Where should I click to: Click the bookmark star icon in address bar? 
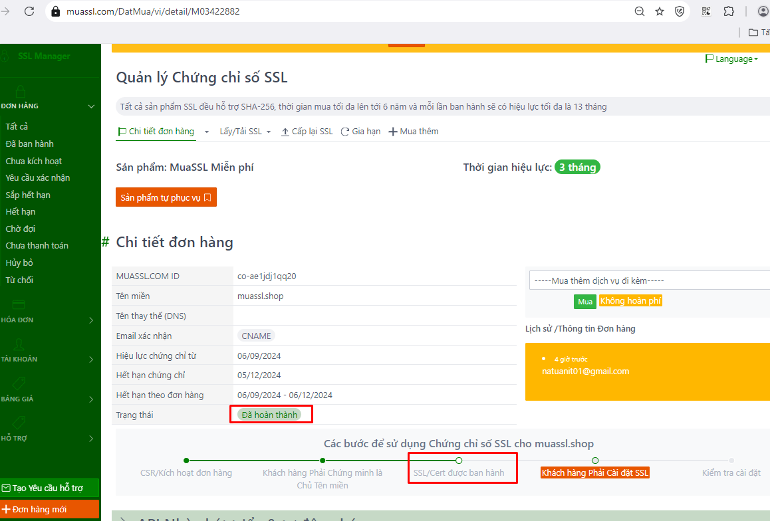click(660, 11)
